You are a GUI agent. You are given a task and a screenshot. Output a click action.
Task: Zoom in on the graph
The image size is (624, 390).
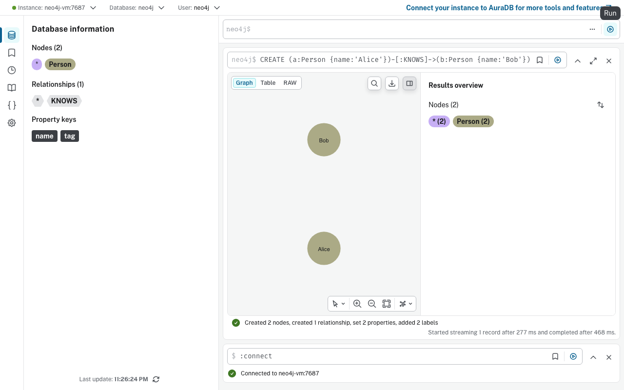357,304
